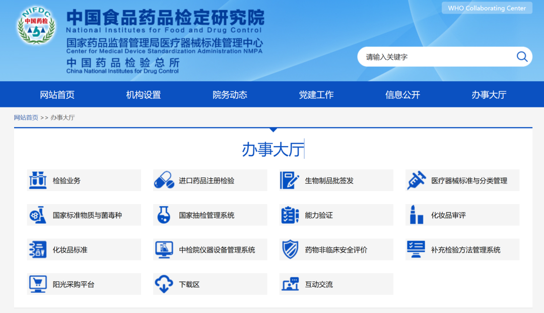544x313 pixels.
Task: Click the 化妆品审评 lipstick icon
Action: [x=415, y=215]
